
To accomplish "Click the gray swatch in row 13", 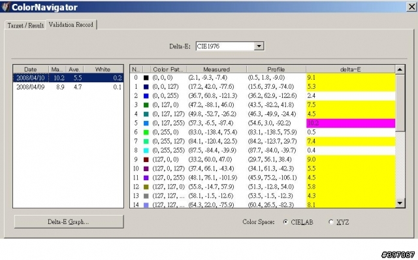I will pos(146,196).
